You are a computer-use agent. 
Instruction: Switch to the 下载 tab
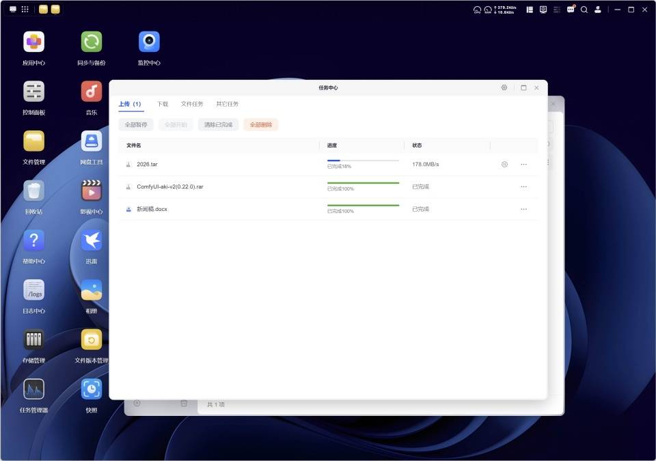(163, 104)
